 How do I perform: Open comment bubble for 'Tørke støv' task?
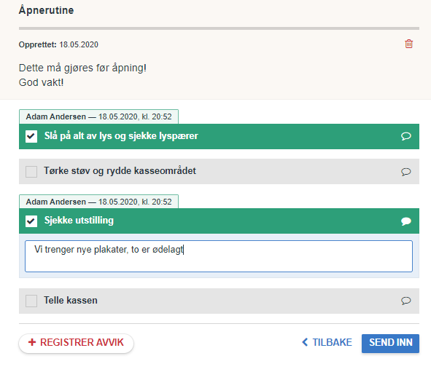pos(405,172)
